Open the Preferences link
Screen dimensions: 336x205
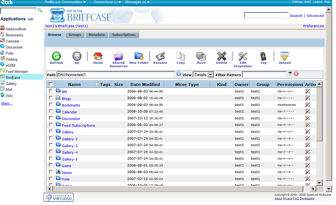313,26
